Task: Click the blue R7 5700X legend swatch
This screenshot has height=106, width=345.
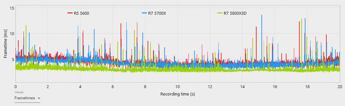Action: (x=144, y=13)
